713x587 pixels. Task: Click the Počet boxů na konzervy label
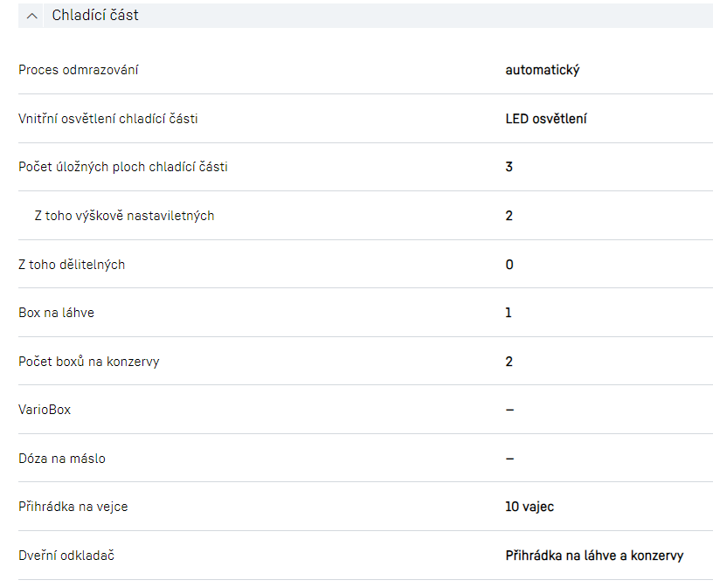[89, 362]
